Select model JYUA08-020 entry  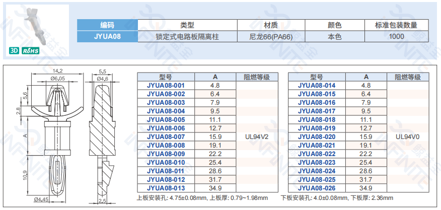pyautogui.click(x=316, y=136)
